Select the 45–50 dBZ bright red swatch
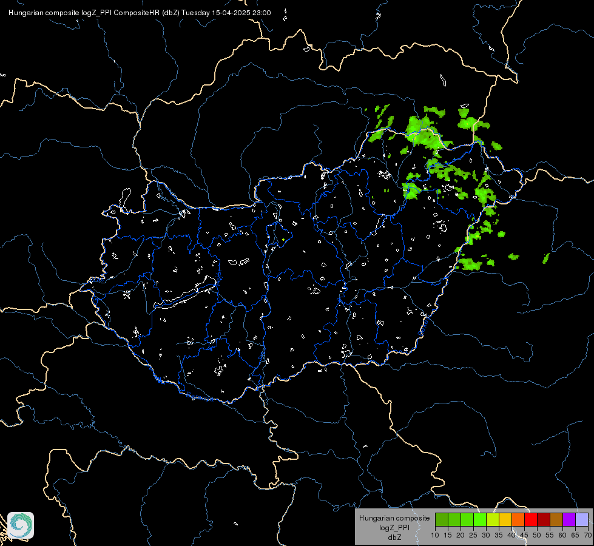The height and width of the screenshot is (546, 594). click(531, 519)
